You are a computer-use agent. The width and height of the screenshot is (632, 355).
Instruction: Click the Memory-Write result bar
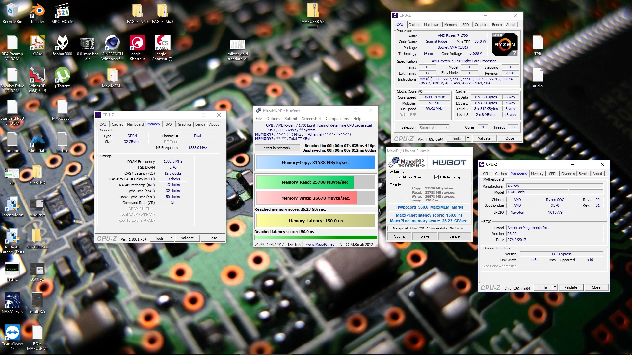[315, 198]
